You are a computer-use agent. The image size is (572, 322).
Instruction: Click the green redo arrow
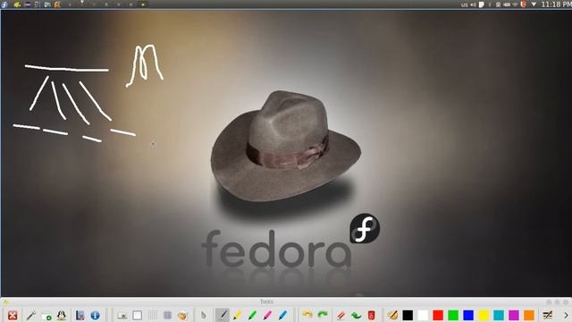point(323,315)
